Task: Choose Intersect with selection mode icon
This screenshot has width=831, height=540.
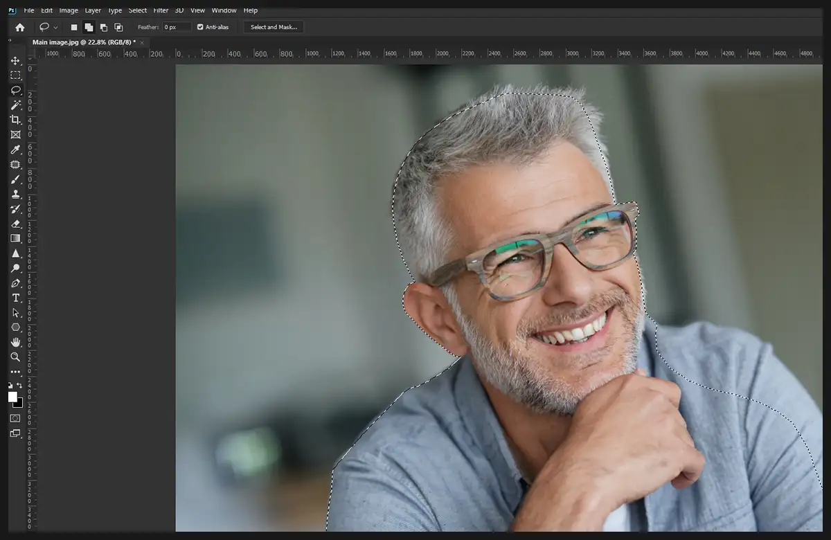Action: (x=118, y=27)
